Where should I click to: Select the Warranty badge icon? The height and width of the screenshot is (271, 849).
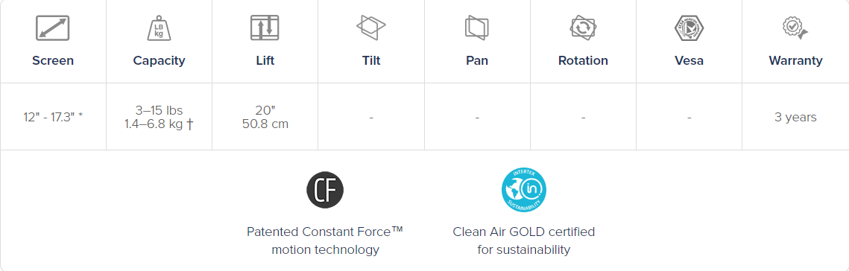tap(795, 27)
